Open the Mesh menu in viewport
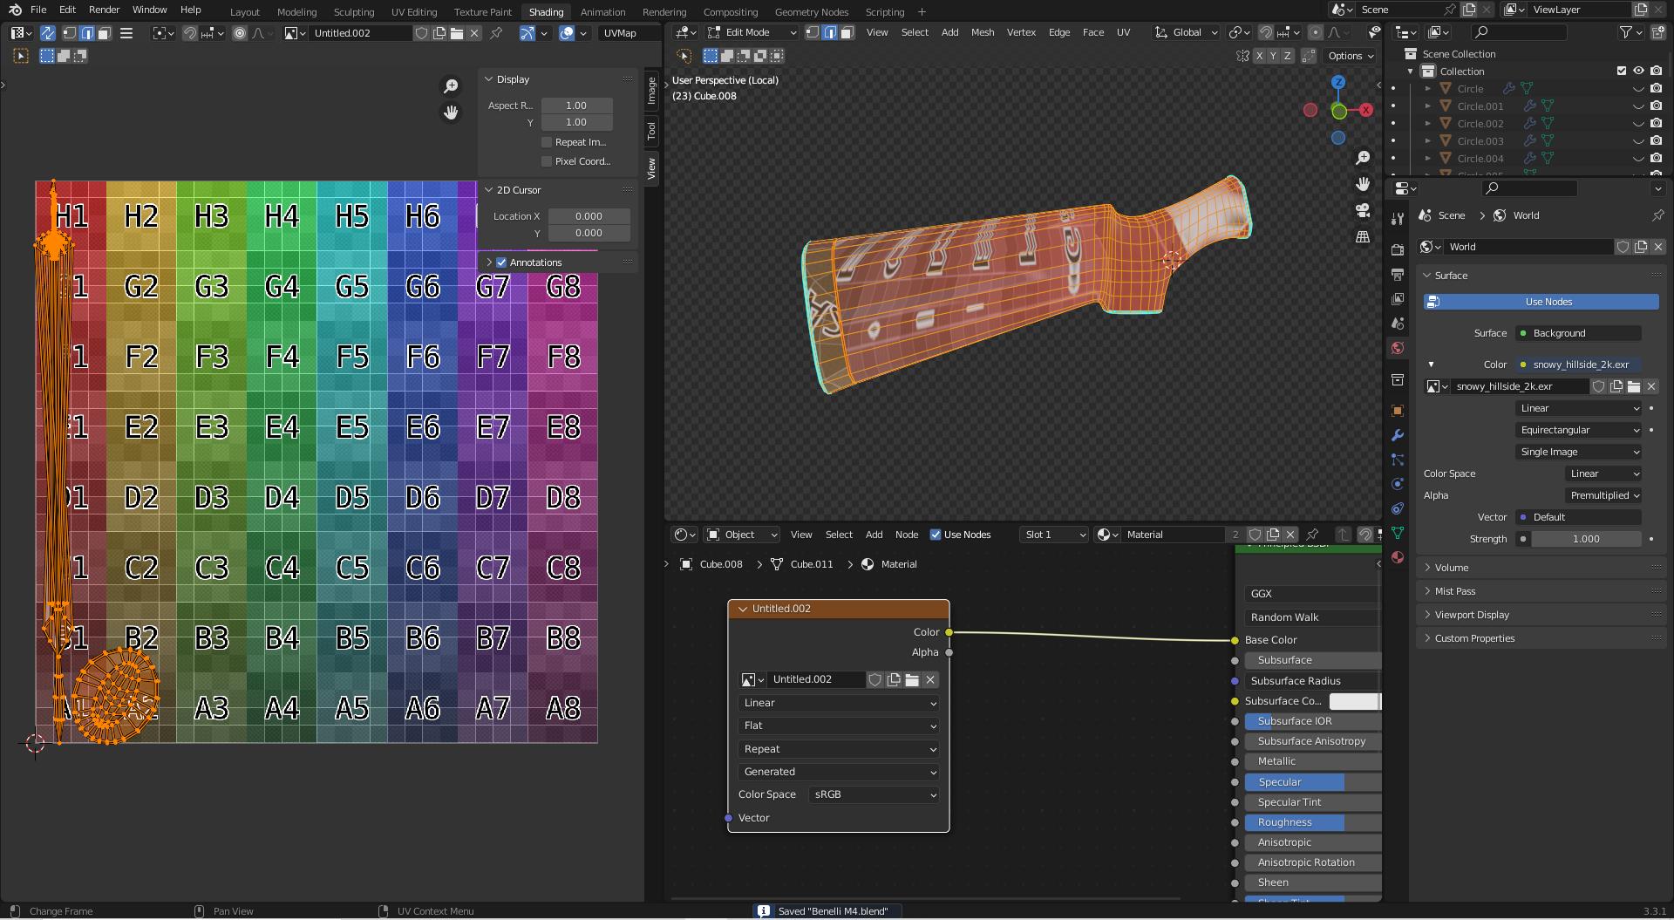The height and width of the screenshot is (920, 1674). tap(983, 32)
